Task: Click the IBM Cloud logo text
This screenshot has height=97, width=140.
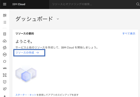Action: [19, 4]
